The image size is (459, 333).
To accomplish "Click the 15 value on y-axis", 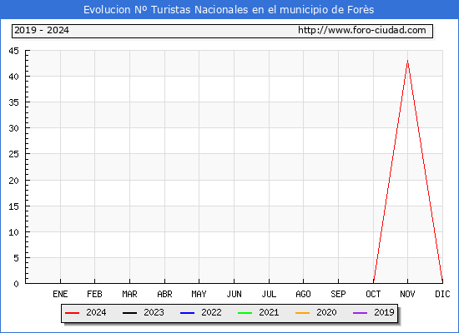I will pos(13,206).
